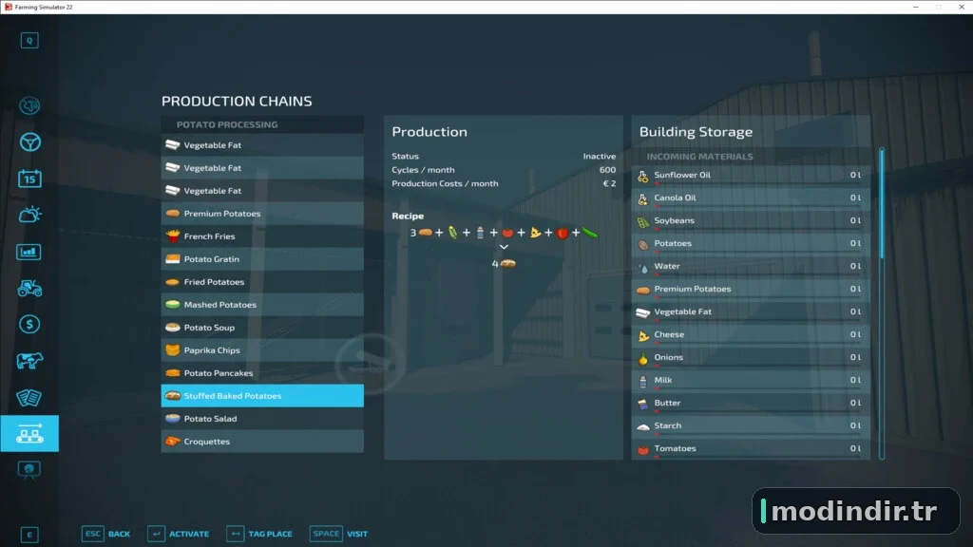Screen dimensions: 973x547
Task: Select the production chains sidebar icon
Action: tap(29, 433)
